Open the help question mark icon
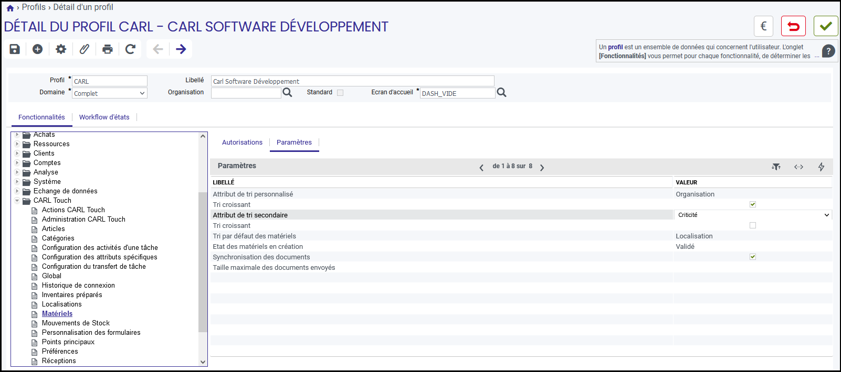This screenshot has height=372, width=841. click(x=828, y=51)
